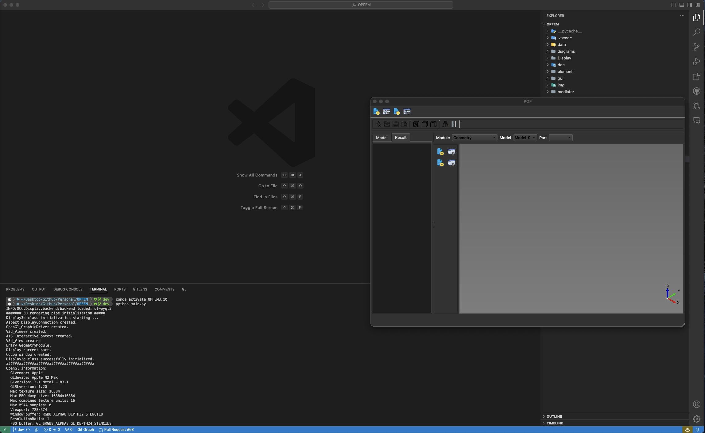The image size is (705, 433).
Task: Click lower settings-window icon beside the viewport
Action: click(x=451, y=163)
